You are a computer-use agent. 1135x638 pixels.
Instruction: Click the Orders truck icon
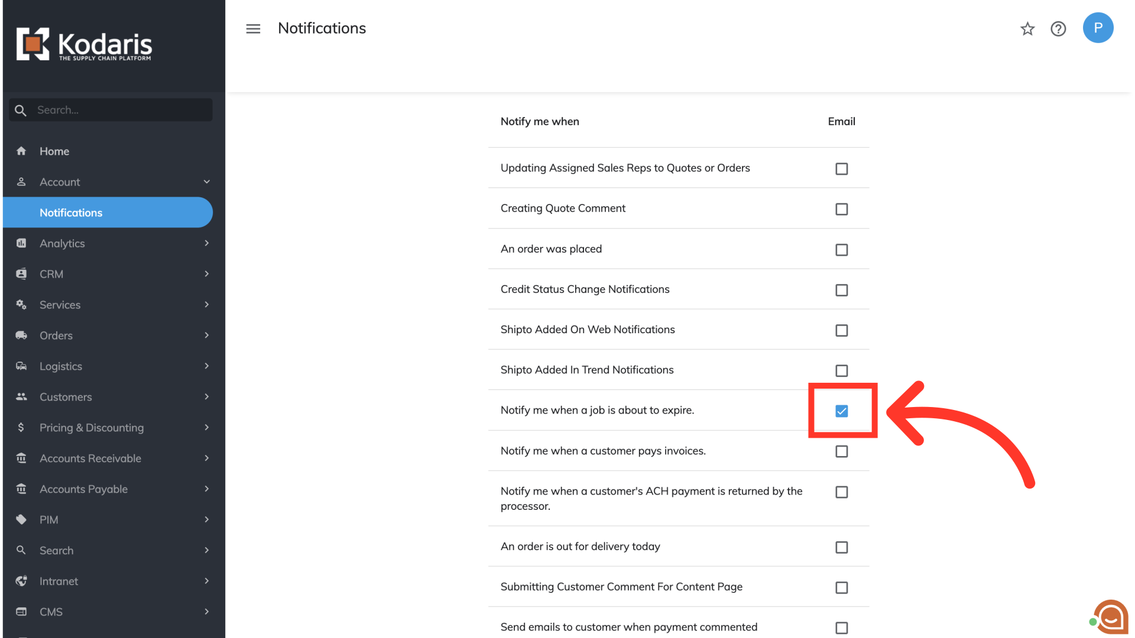[21, 336]
